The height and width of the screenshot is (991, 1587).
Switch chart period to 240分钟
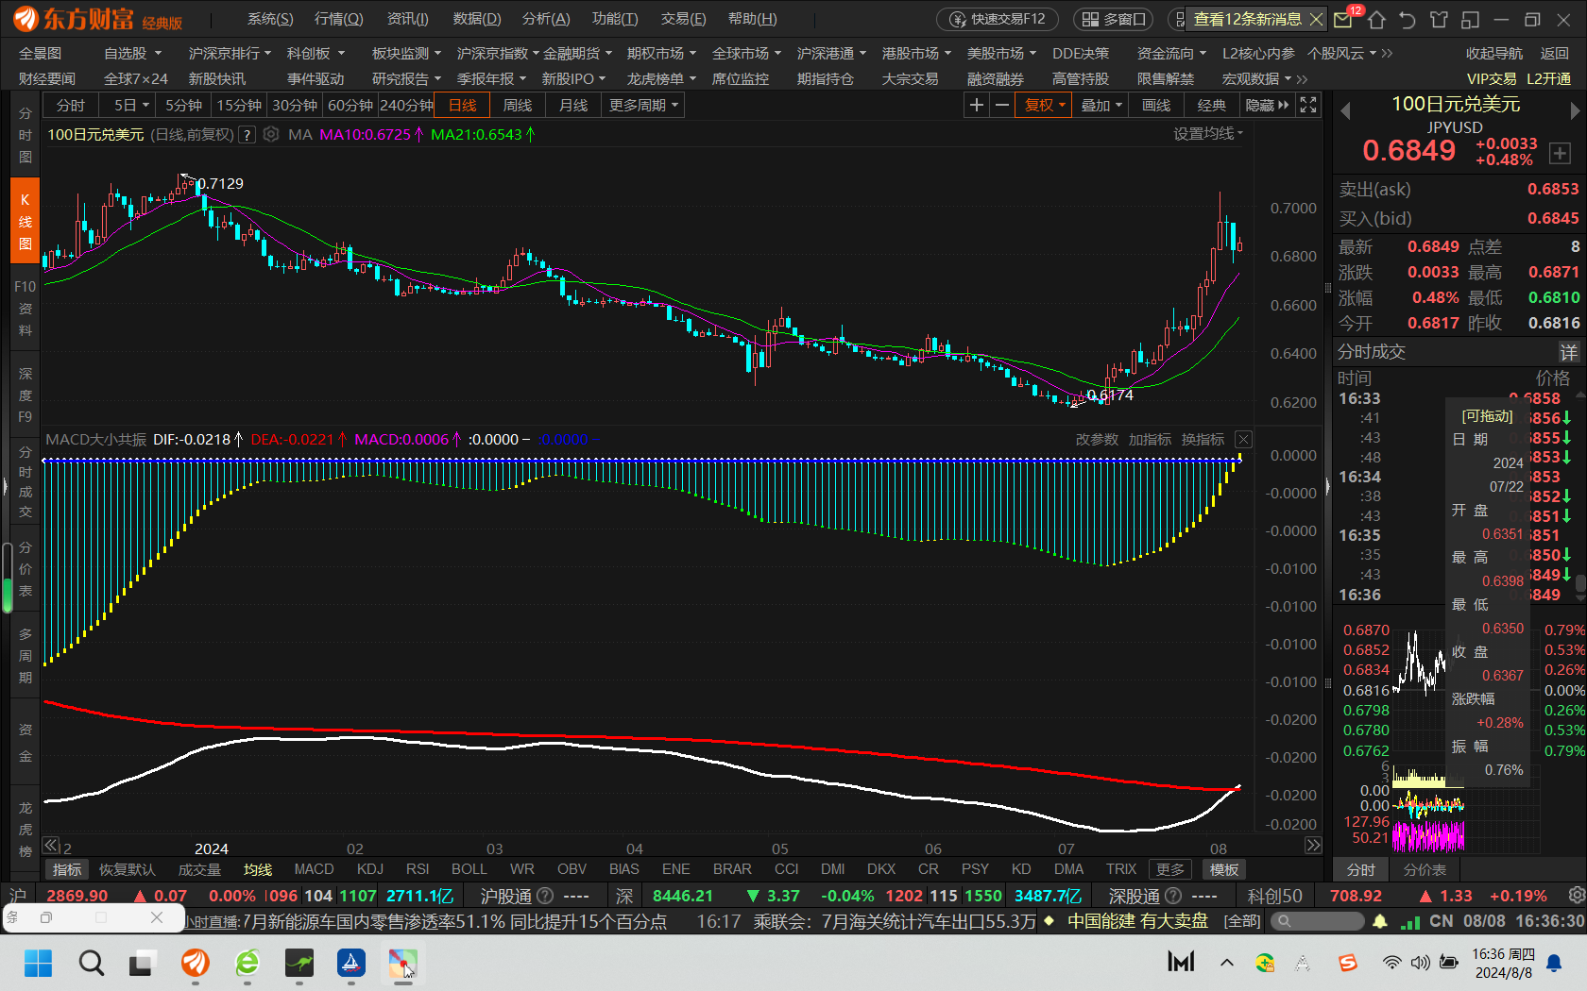(407, 105)
